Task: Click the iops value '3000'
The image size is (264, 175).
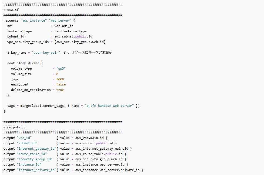Action: tap(60, 79)
